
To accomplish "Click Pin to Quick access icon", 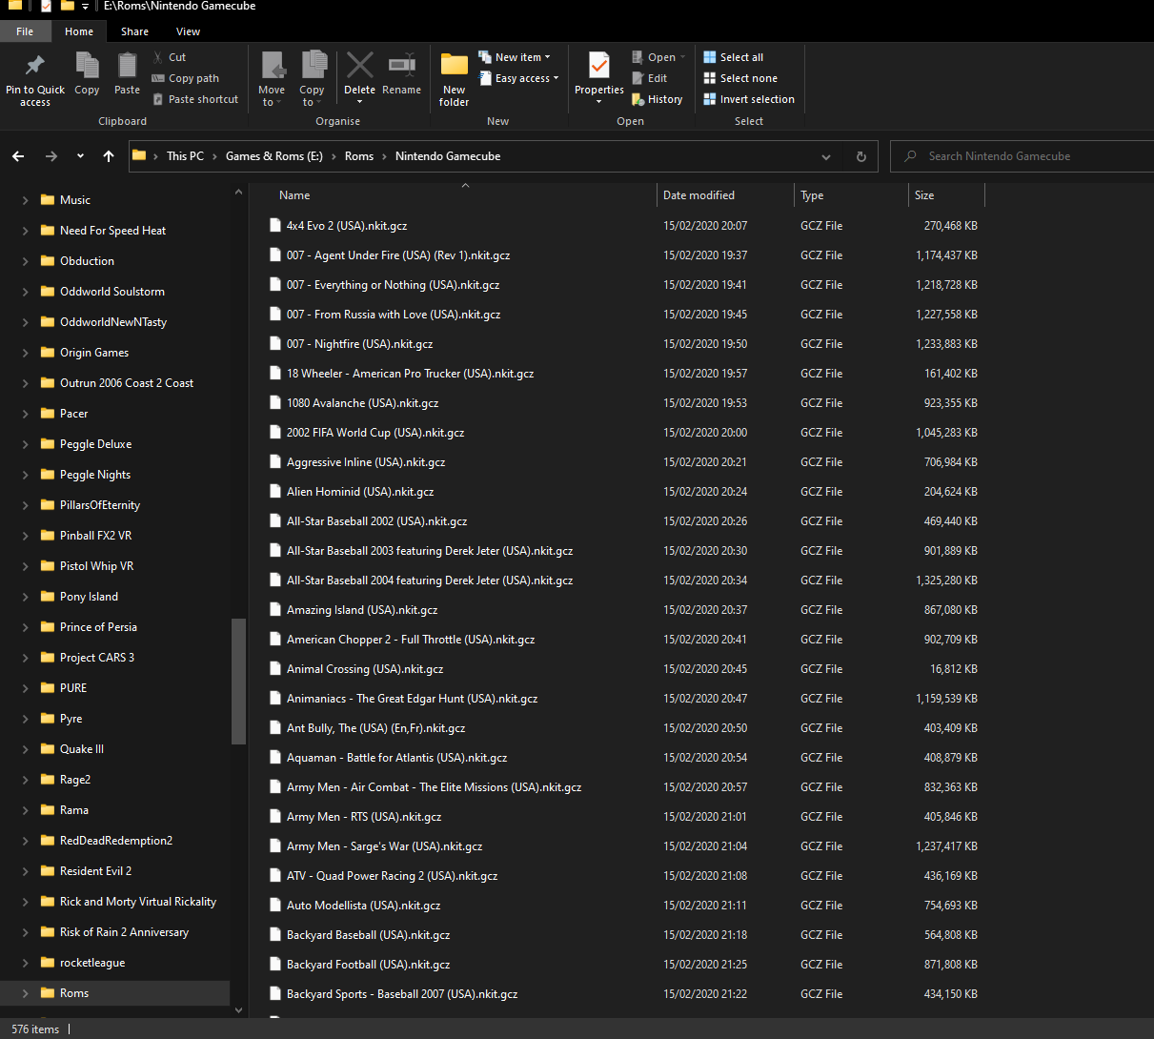I will point(35,65).
